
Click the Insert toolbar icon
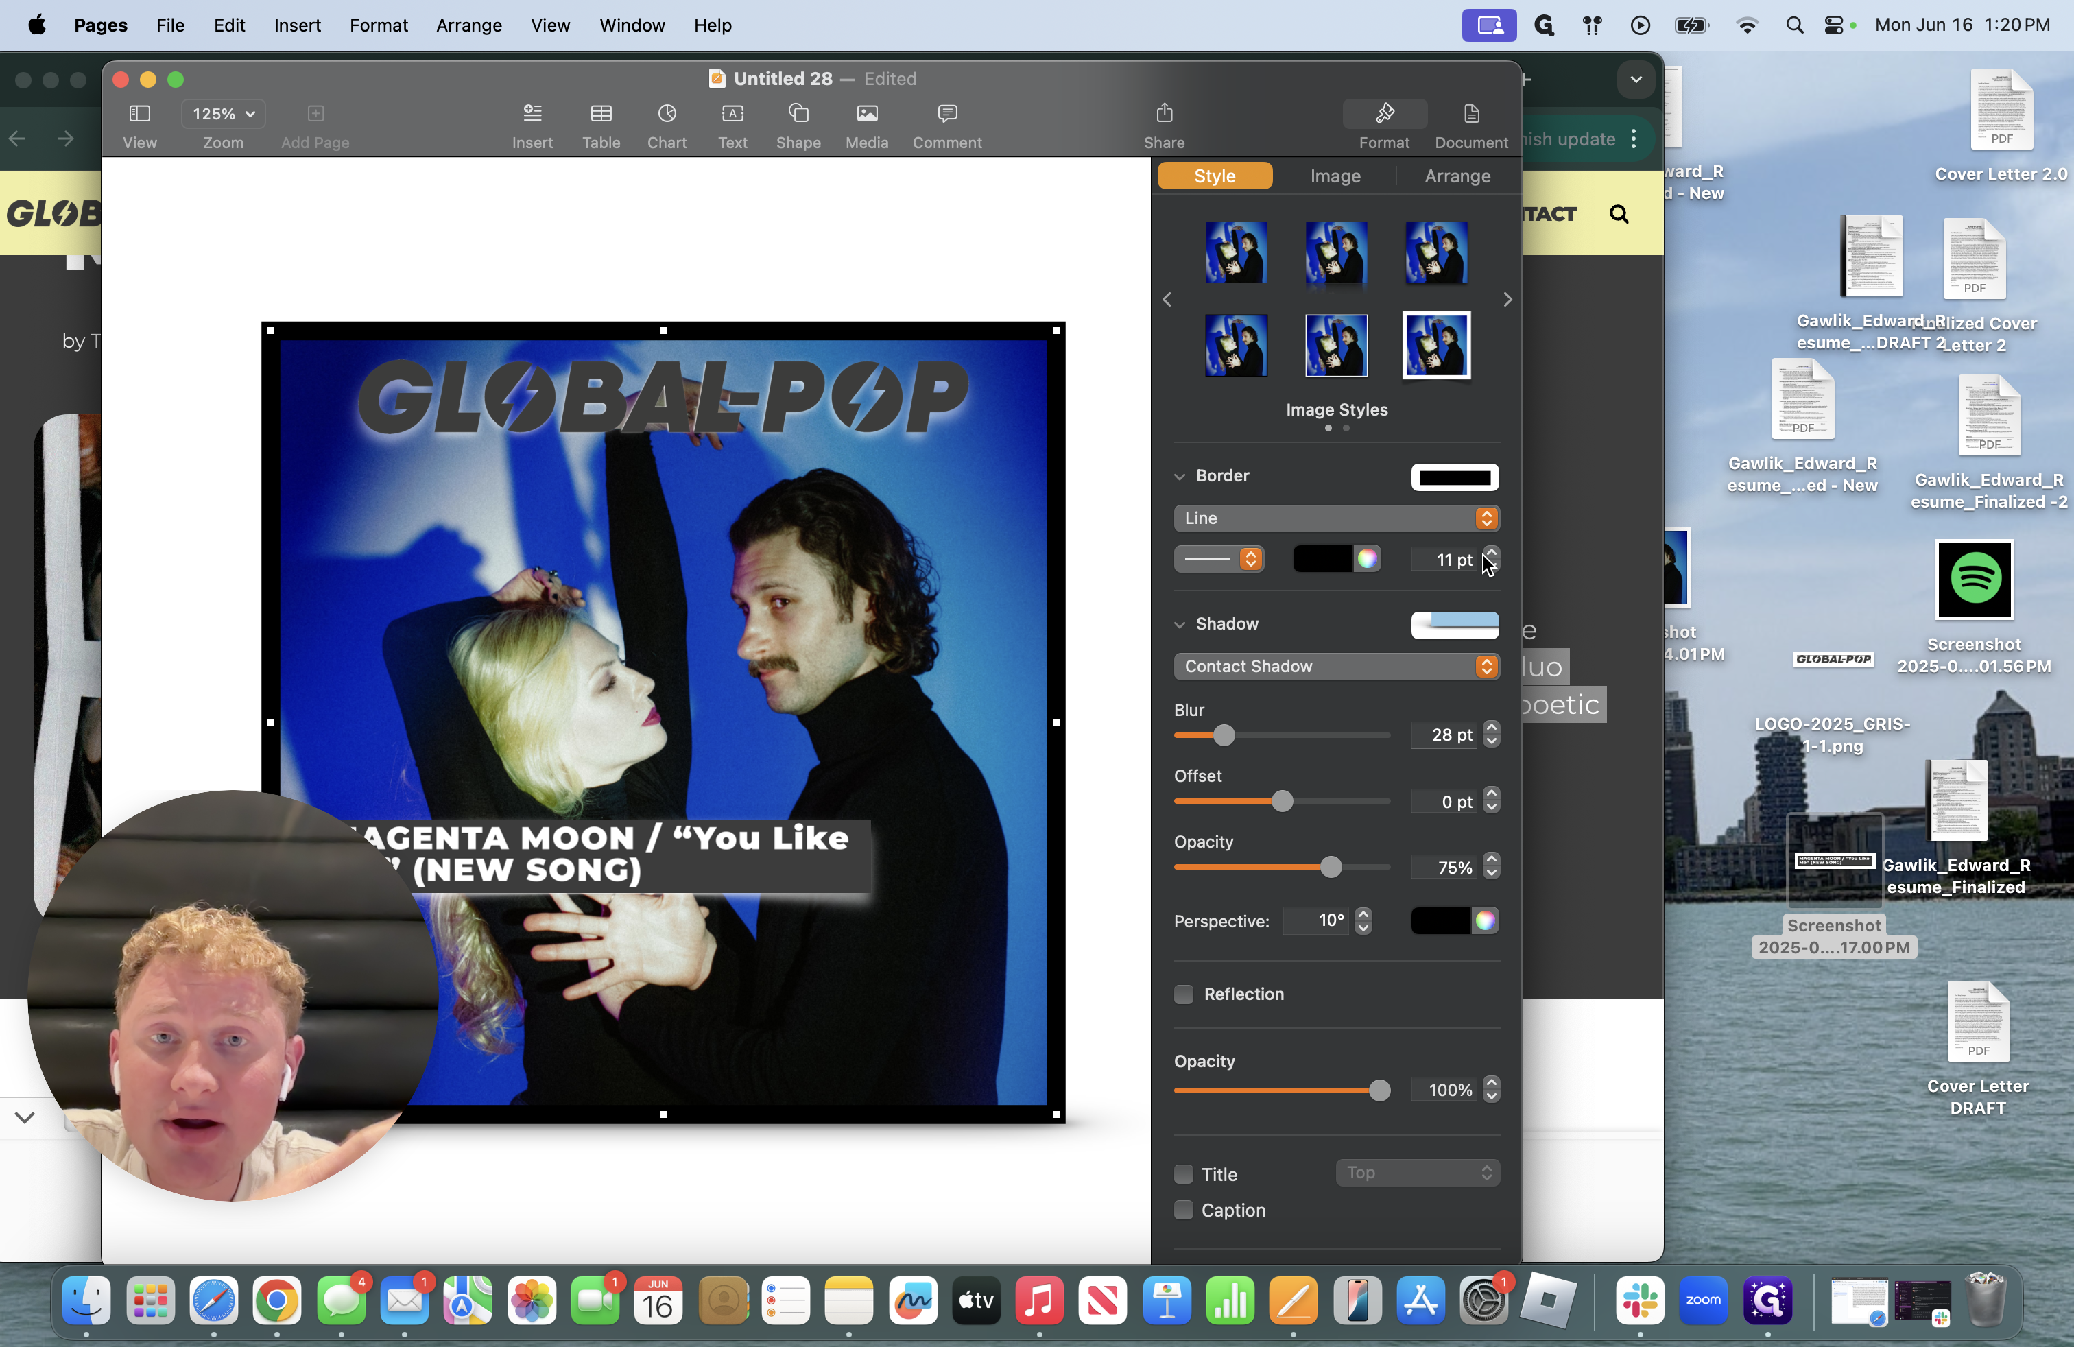(532, 113)
